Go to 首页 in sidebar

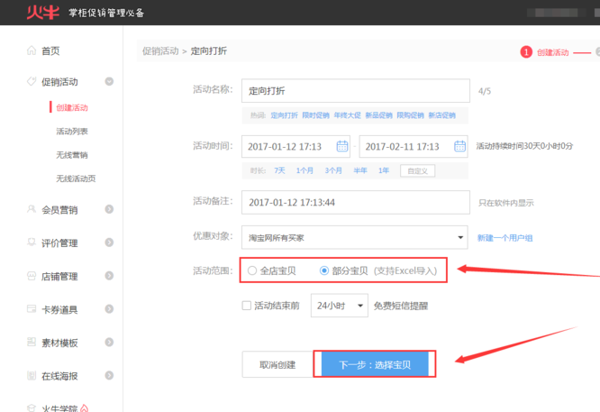pyautogui.click(x=50, y=50)
